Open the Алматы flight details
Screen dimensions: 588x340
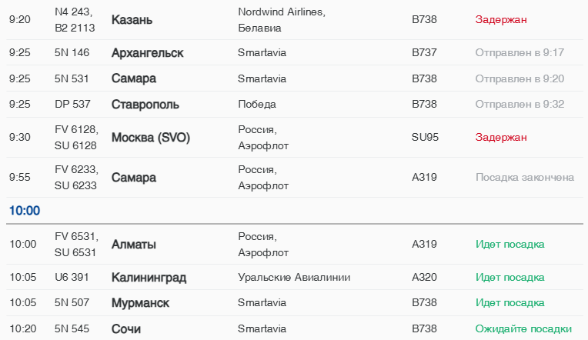click(x=134, y=245)
